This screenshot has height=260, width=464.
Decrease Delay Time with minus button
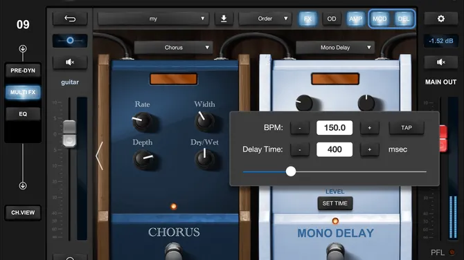[300, 149]
